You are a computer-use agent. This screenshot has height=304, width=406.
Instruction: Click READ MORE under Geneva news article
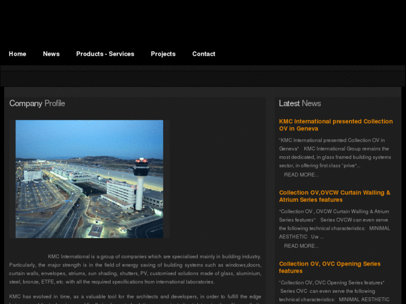click(301, 175)
